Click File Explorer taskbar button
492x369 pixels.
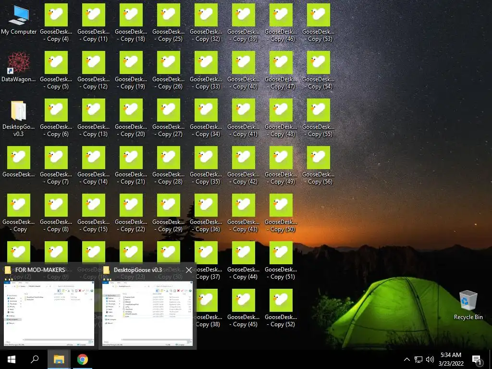point(59,359)
